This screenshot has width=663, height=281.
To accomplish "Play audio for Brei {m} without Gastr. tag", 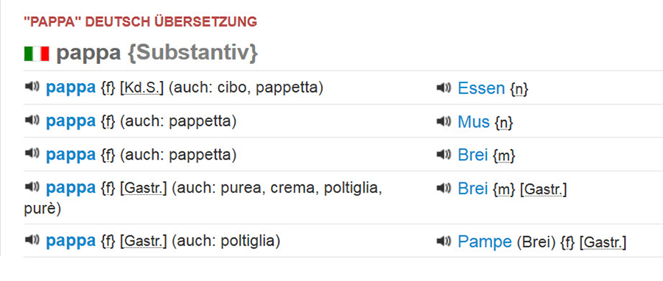I will pyautogui.click(x=443, y=155).
